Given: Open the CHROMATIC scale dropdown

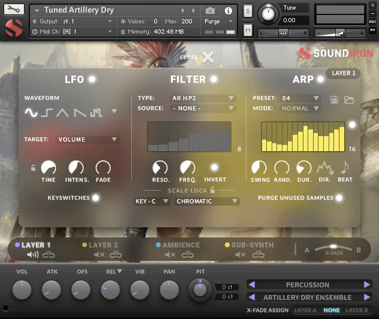Looking at the screenshot, I should (207, 201).
